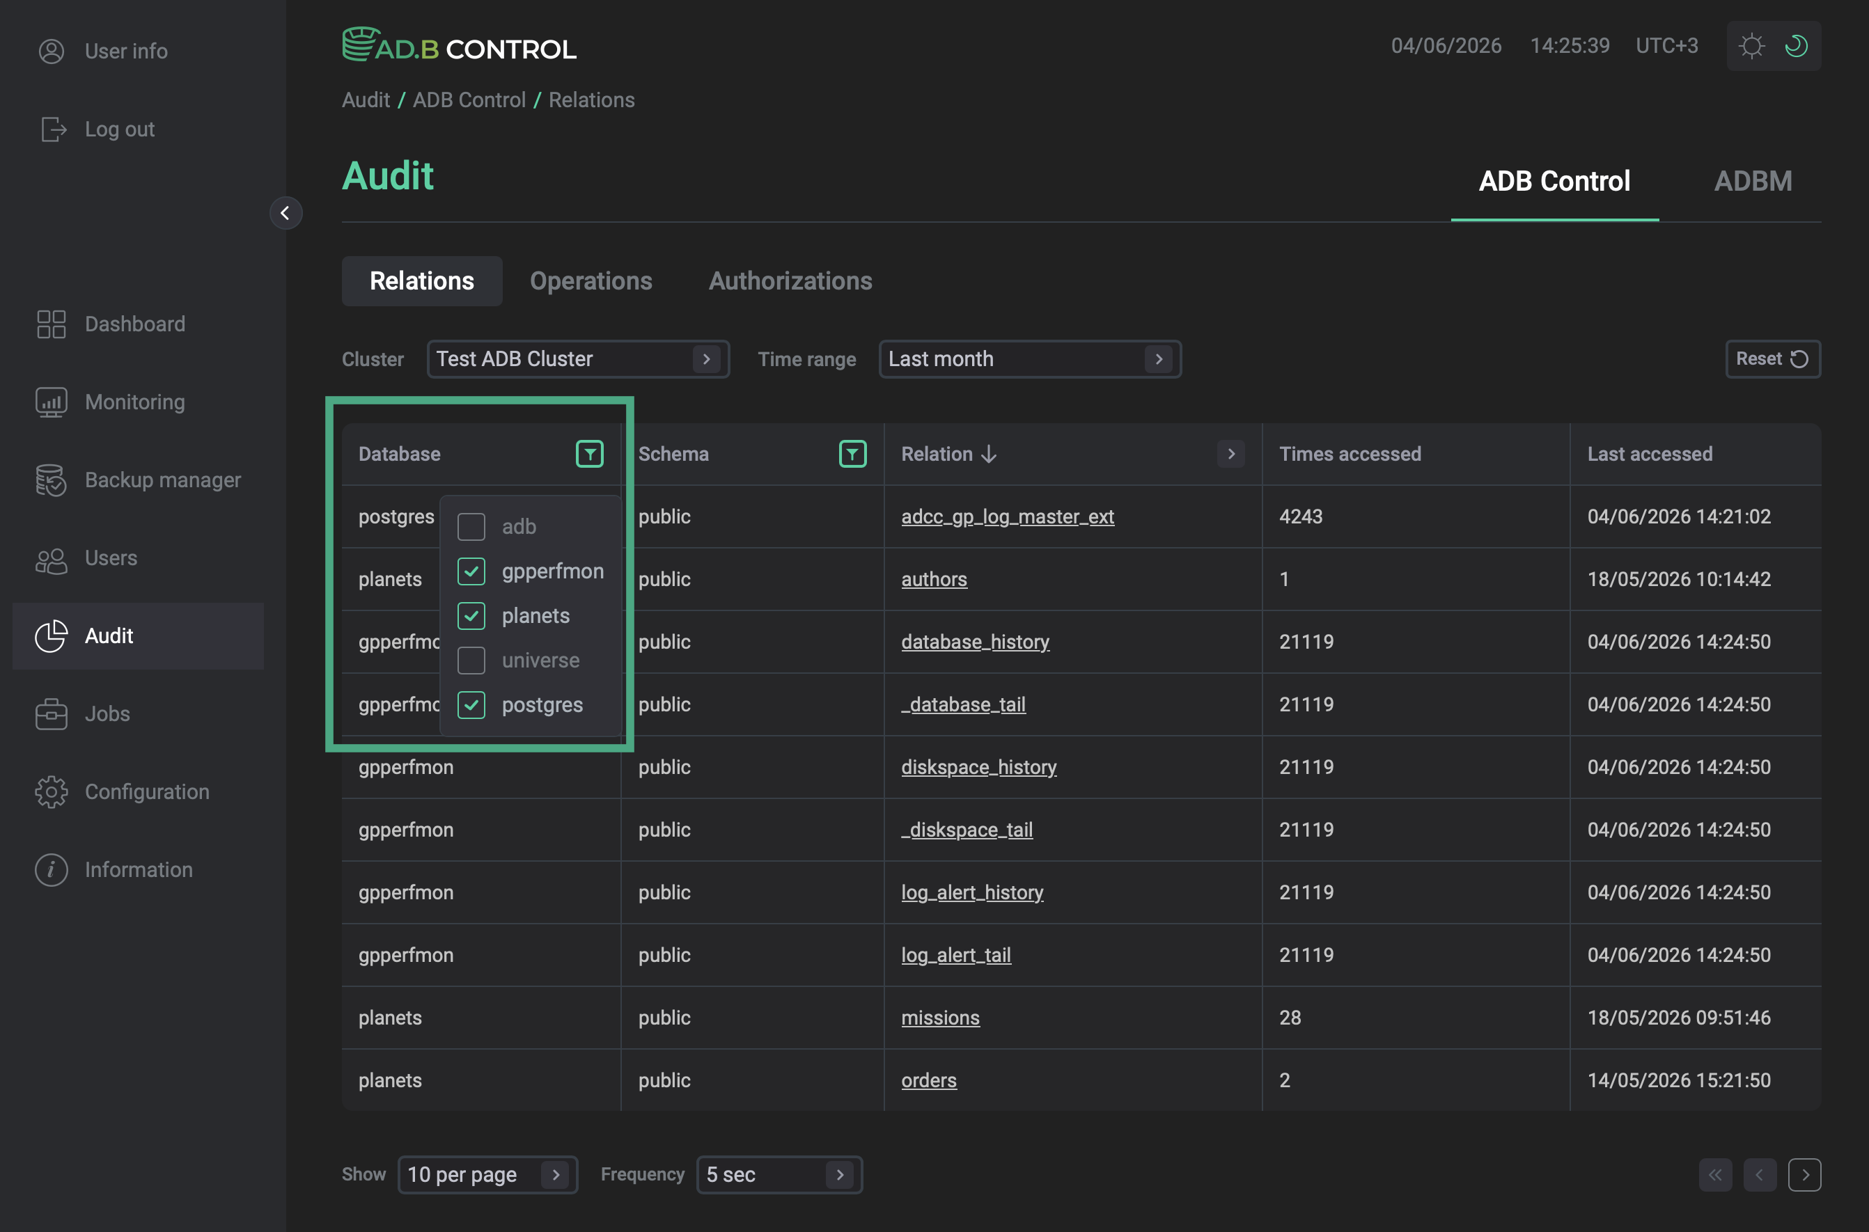Go to next page arrow
The image size is (1869, 1232).
pos(1804,1175)
